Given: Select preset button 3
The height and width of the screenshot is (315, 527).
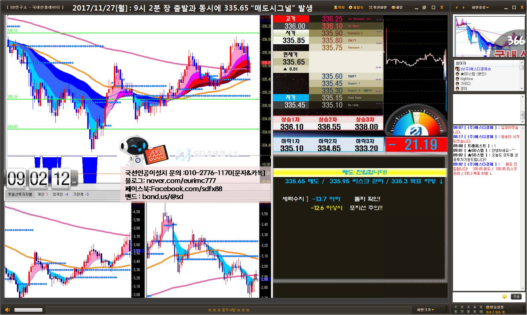Looking at the screenshot, I should click(x=469, y=307).
